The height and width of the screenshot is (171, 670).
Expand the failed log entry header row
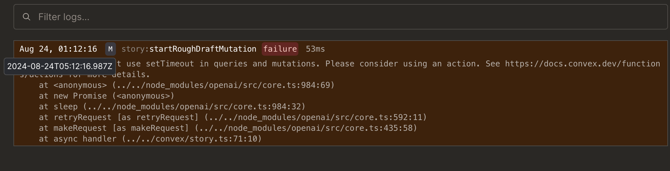pos(340,49)
